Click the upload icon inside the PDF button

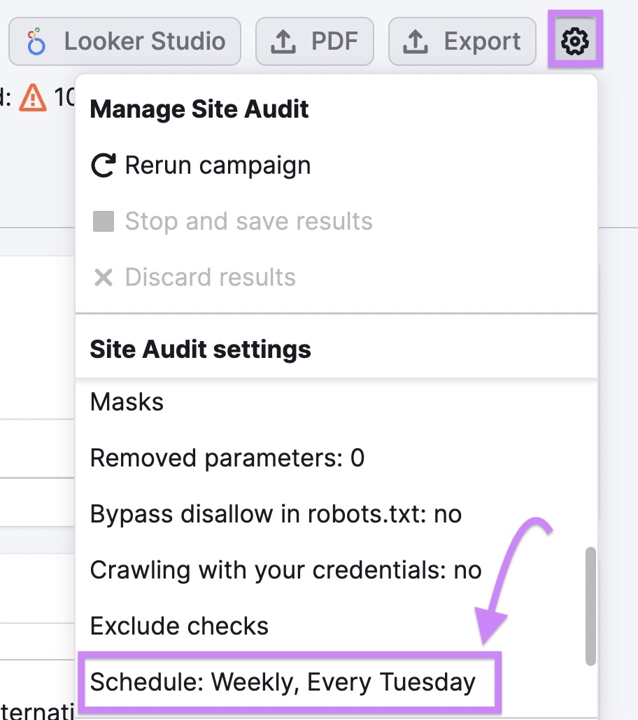tap(283, 41)
